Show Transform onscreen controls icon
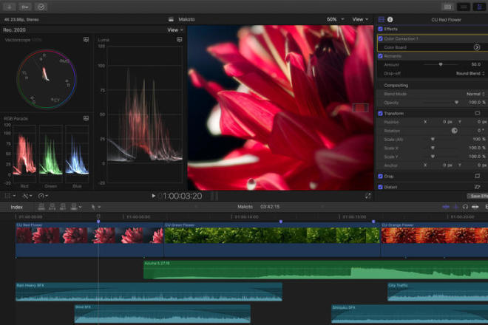This screenshot has height=325, width=488. click(478, 113)
